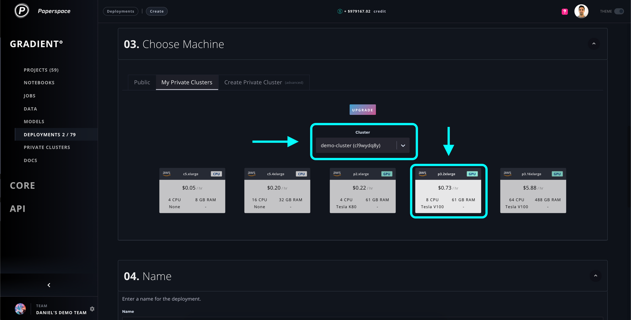631x320 pixels.
Task: Click the credit dollar shield icon
Action: coord(340,11)
